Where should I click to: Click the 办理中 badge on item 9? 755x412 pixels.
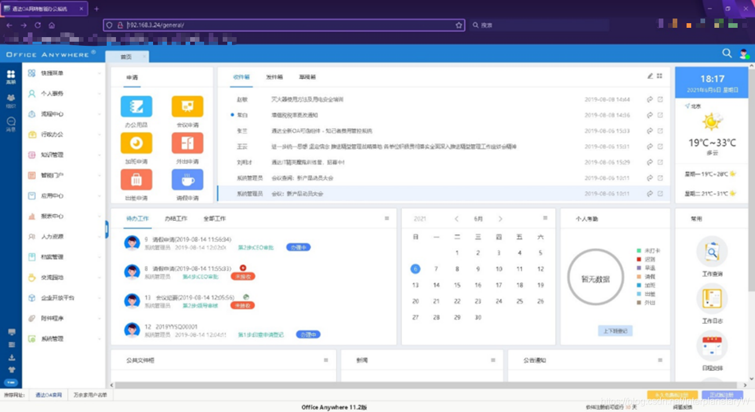pyautogui.click(x=298, y=247)
